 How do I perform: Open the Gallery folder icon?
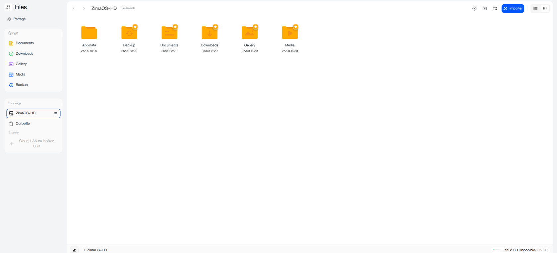[249, 33]
